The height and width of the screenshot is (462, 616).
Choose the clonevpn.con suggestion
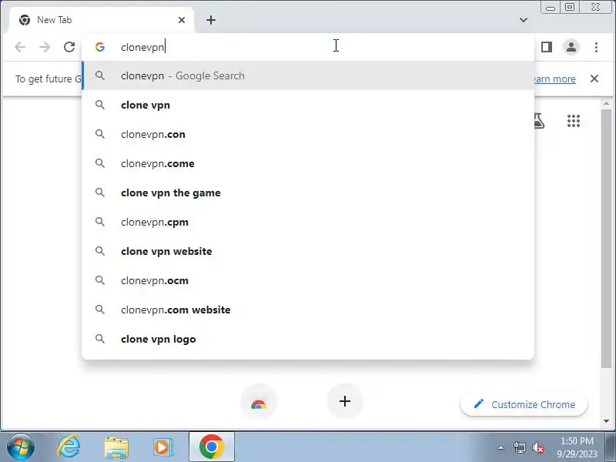[308, 134]
